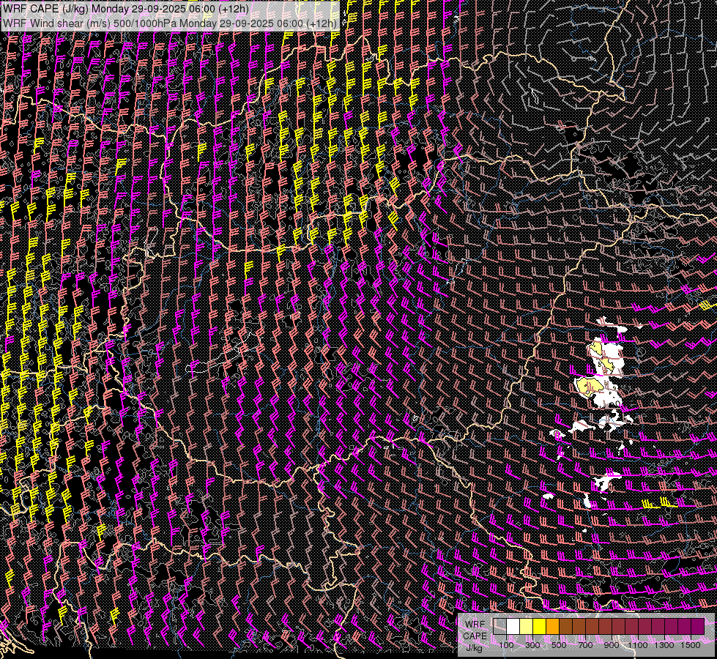Click the 100 label in CAPE legend
Image resolution: width=717 pixels, height=659 pixels.
(506, 645)
